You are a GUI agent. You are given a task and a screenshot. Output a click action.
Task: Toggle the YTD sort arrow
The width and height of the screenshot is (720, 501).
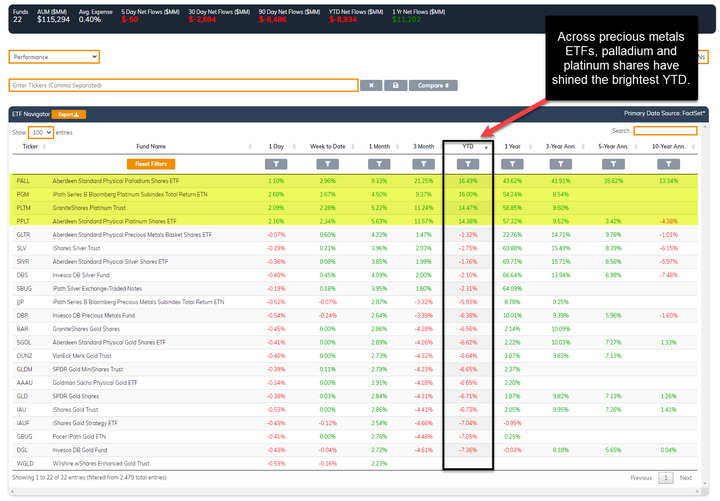point(486,148)
